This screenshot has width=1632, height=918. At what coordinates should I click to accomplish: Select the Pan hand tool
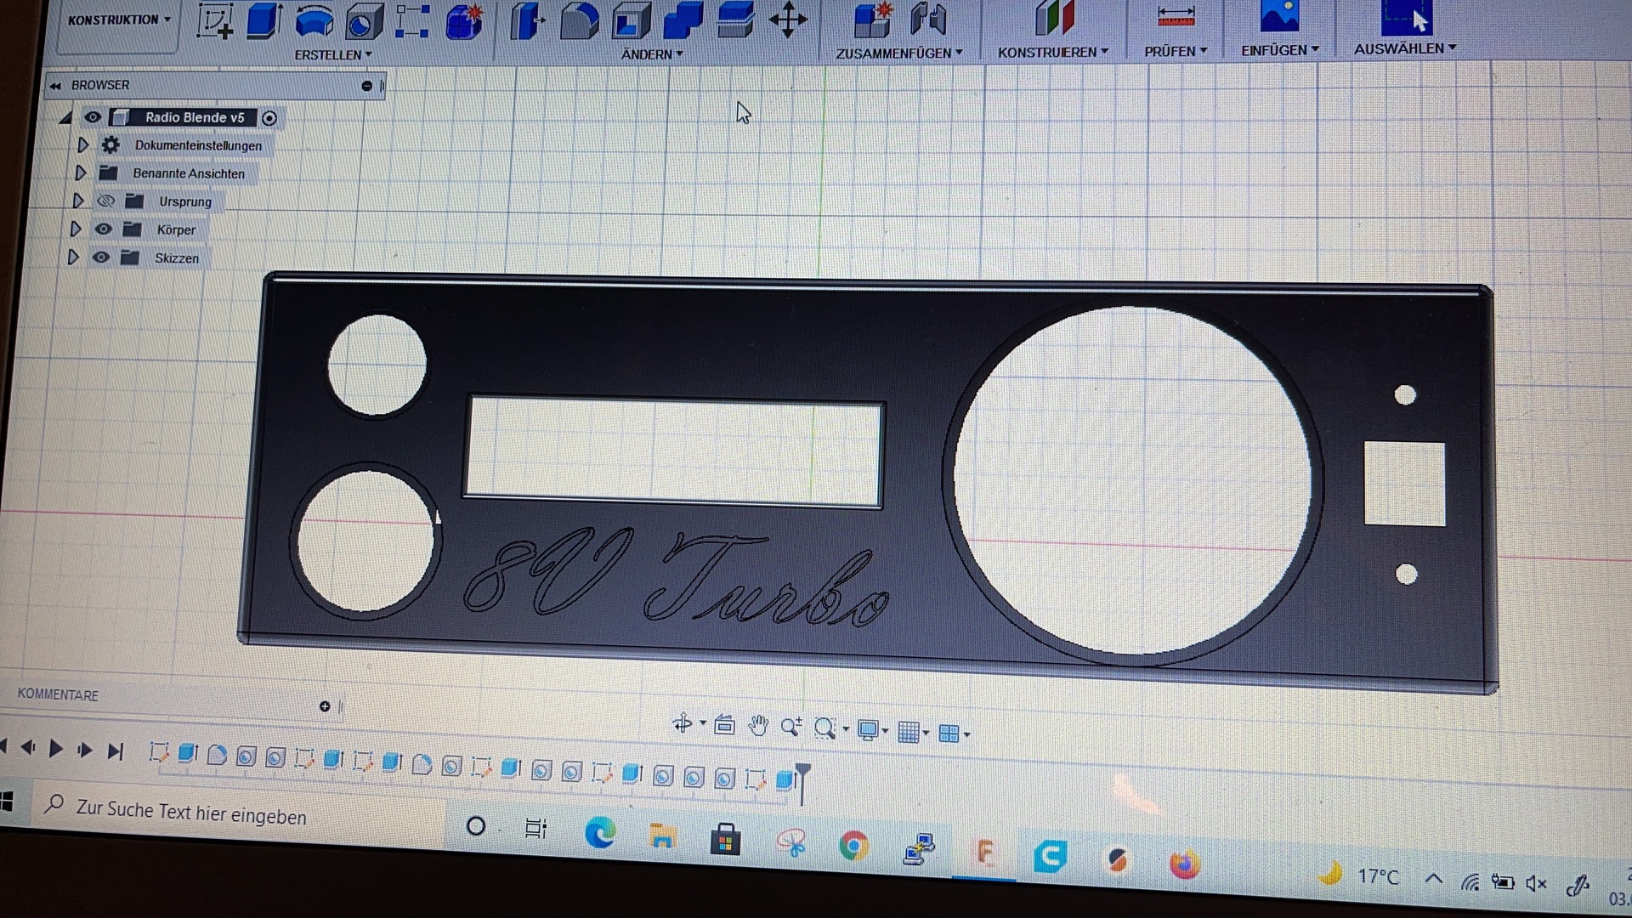[x=757, y=726]
